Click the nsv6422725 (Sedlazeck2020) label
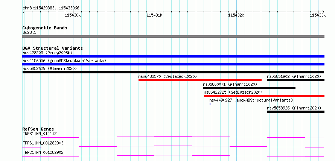Screen dimensions: 335x161 point(233,92)
